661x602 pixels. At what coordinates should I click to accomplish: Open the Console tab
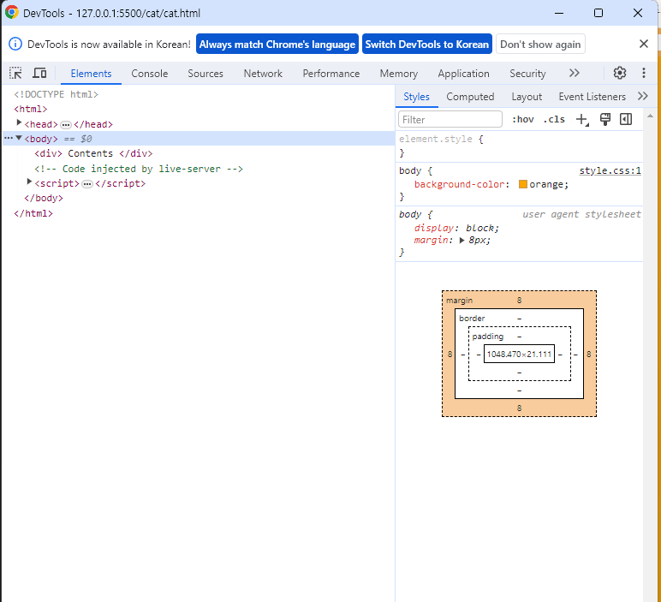pyautogui.click(x=150, y=74)
